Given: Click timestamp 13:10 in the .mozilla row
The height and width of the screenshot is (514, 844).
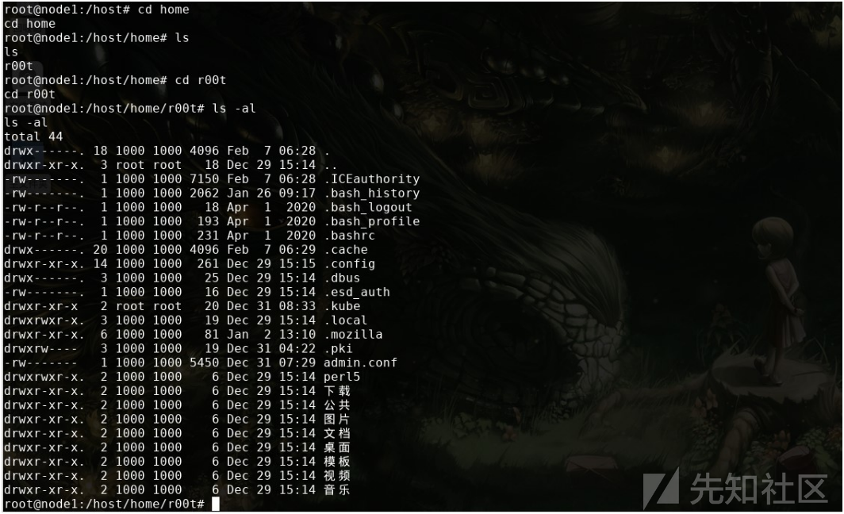Looking at the screenshot, I should point(297,334).
